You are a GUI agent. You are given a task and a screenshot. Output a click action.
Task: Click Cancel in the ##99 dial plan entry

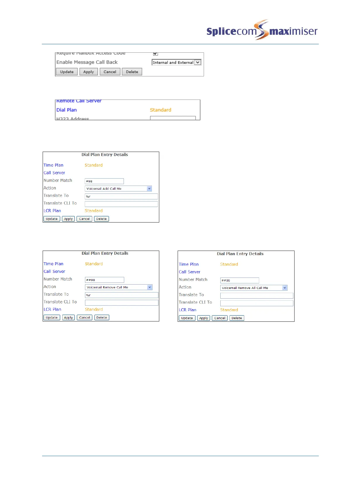[220, 318]
